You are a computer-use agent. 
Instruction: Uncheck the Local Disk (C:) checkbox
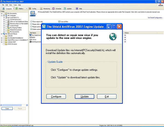tap(6, 18)
